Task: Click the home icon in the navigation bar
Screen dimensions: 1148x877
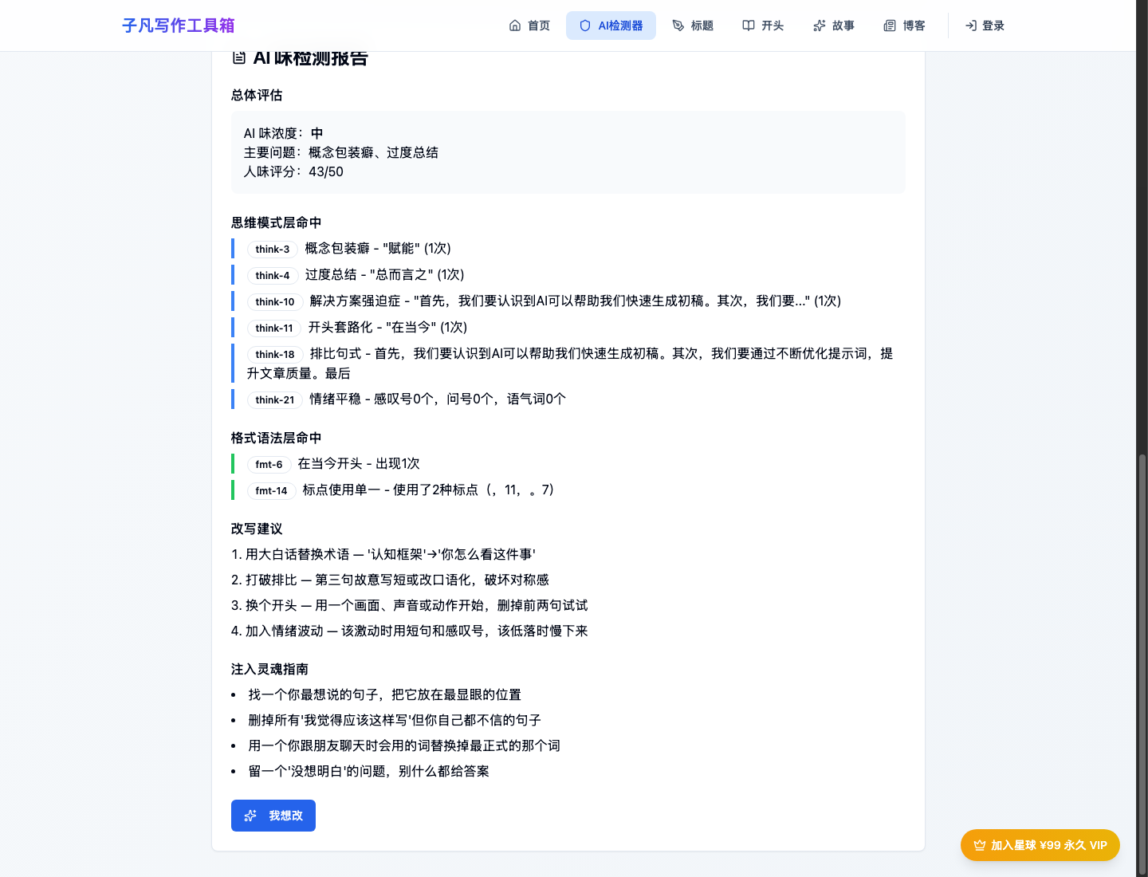Action: click(515, 26)
